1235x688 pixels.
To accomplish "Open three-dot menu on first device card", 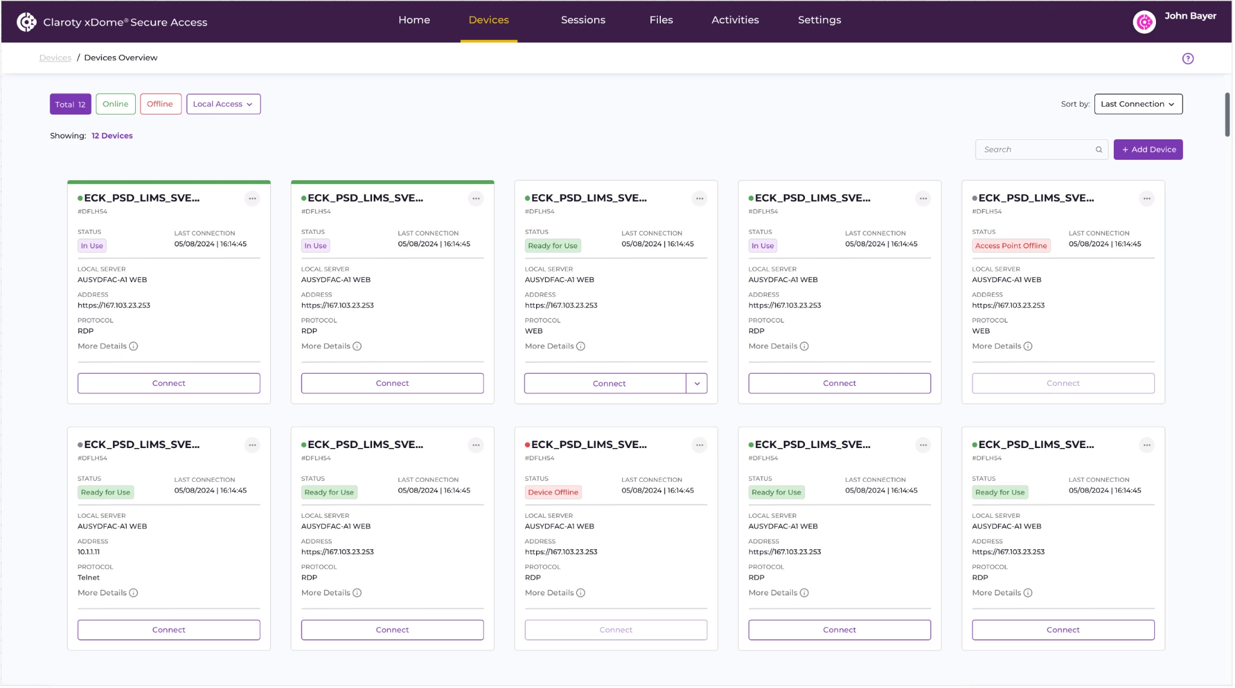I will (x=252, y=198).
